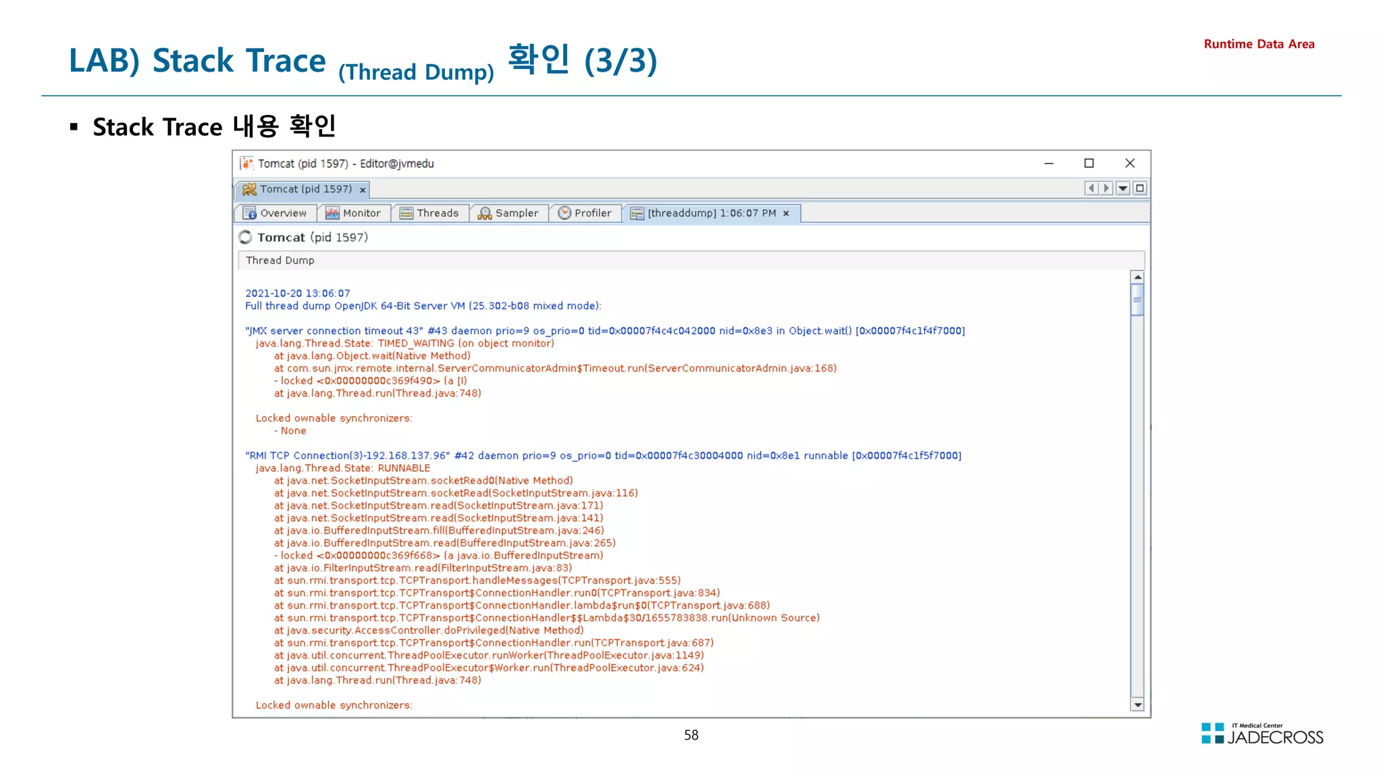Click the Tomcat application icon in the tab

249,190
